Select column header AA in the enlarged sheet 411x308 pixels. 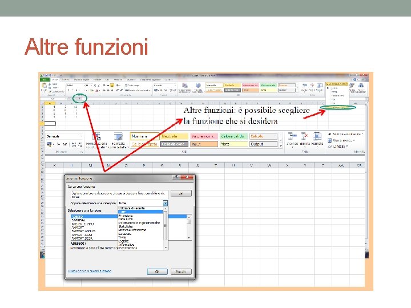coord(341,165)
